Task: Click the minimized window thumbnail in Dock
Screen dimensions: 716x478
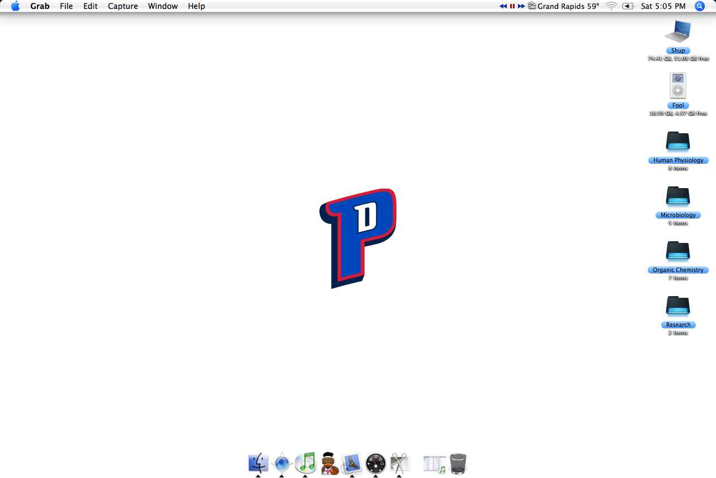Action: coord(434,464)
